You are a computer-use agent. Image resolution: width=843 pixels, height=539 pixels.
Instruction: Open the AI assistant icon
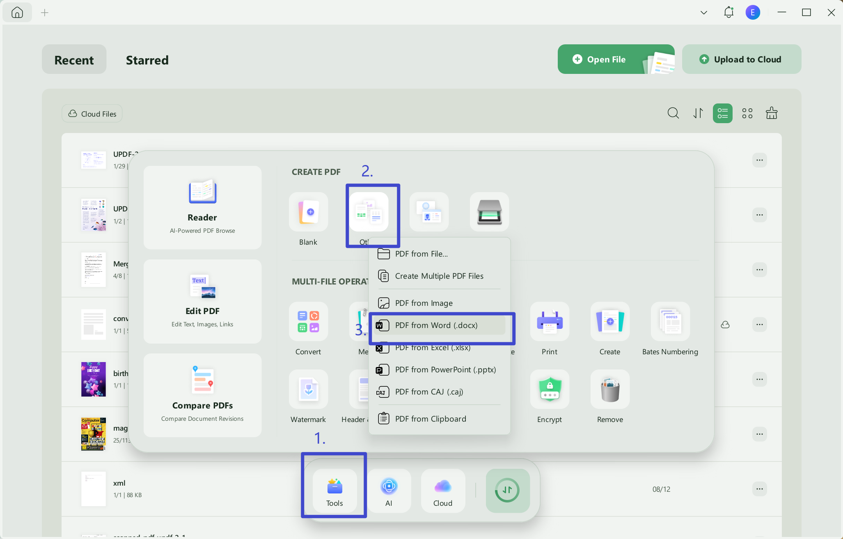coord(389,491)
